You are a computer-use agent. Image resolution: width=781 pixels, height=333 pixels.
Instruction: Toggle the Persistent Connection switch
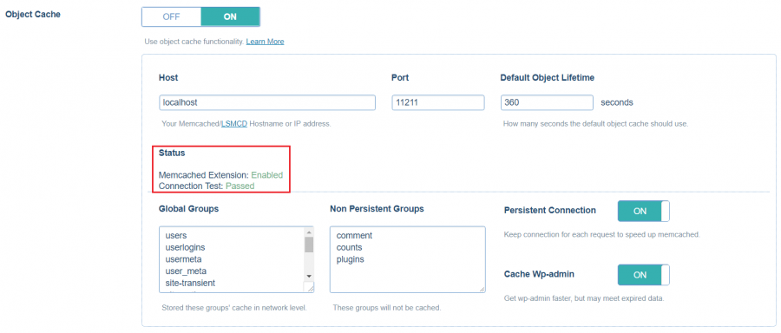click(x=644, y=211)
